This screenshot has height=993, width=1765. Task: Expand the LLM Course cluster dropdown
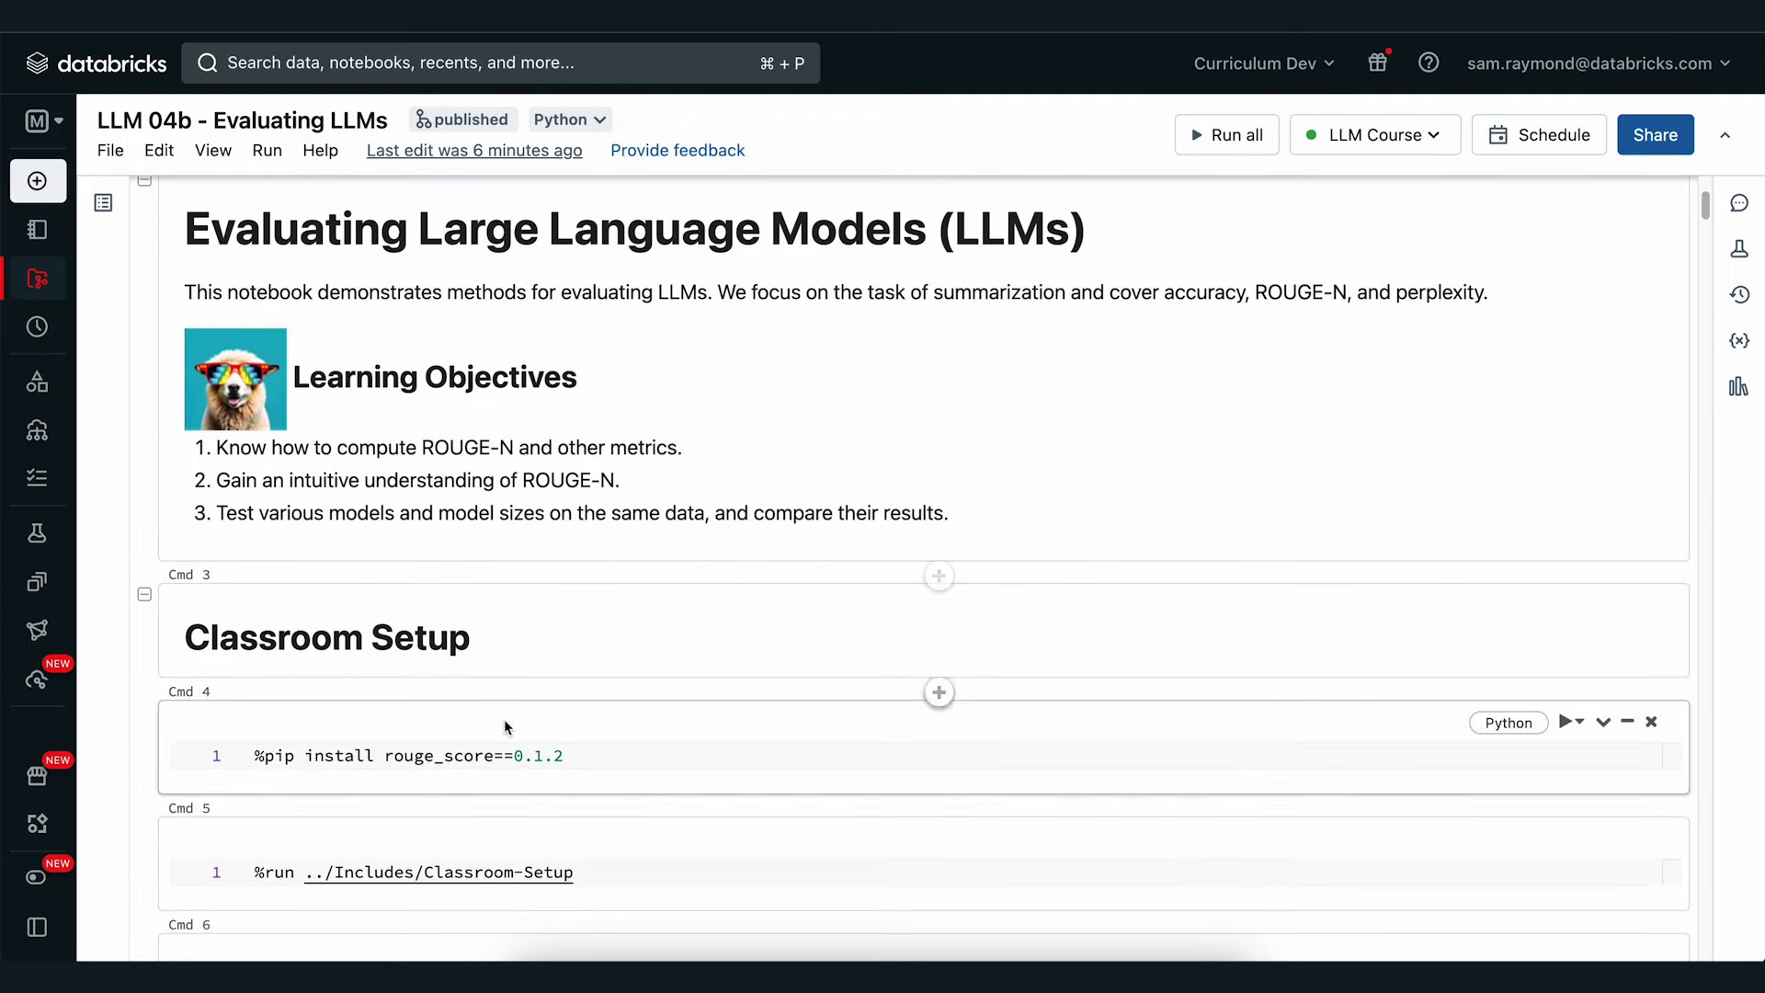1374,135
